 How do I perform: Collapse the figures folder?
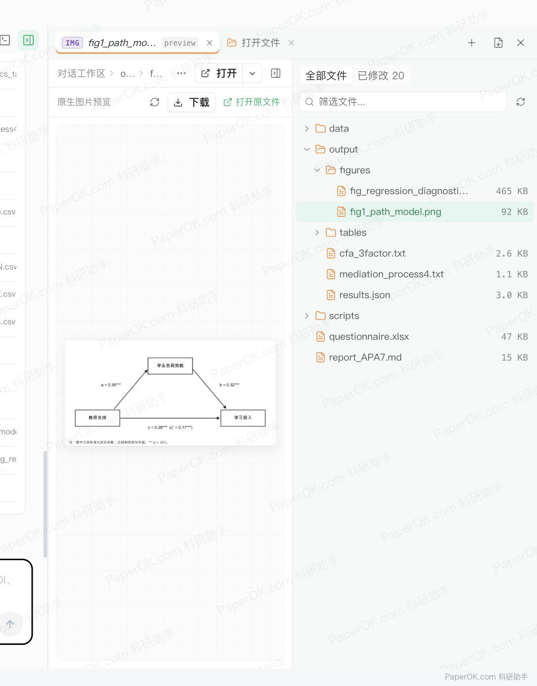[317, 170]
